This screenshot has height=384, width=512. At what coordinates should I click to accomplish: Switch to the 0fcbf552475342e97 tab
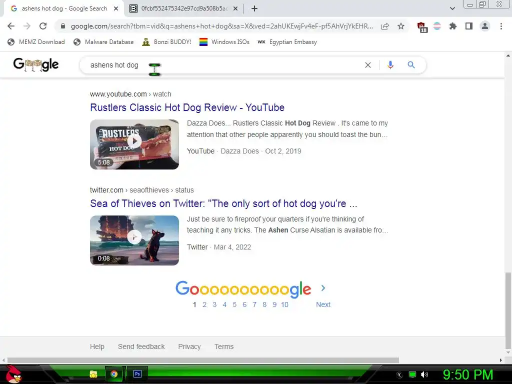(184, 9)
